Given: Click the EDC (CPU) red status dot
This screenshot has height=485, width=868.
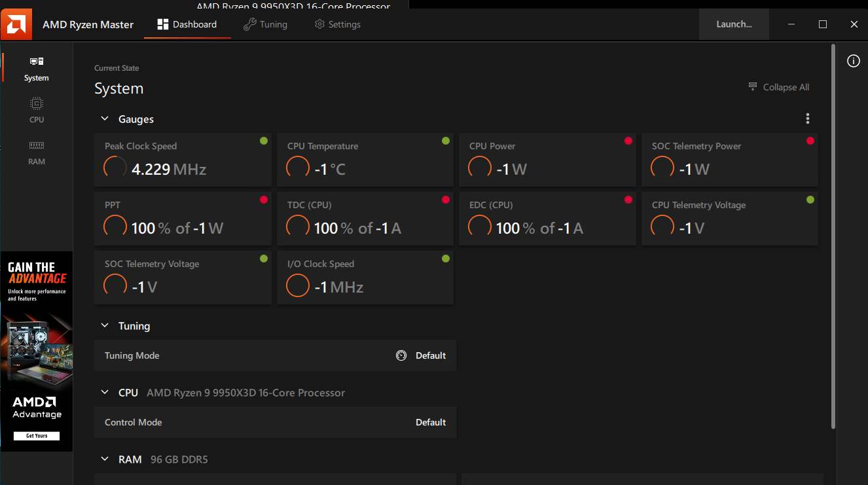Looking at the screenshot, I should tap(628, 200).
